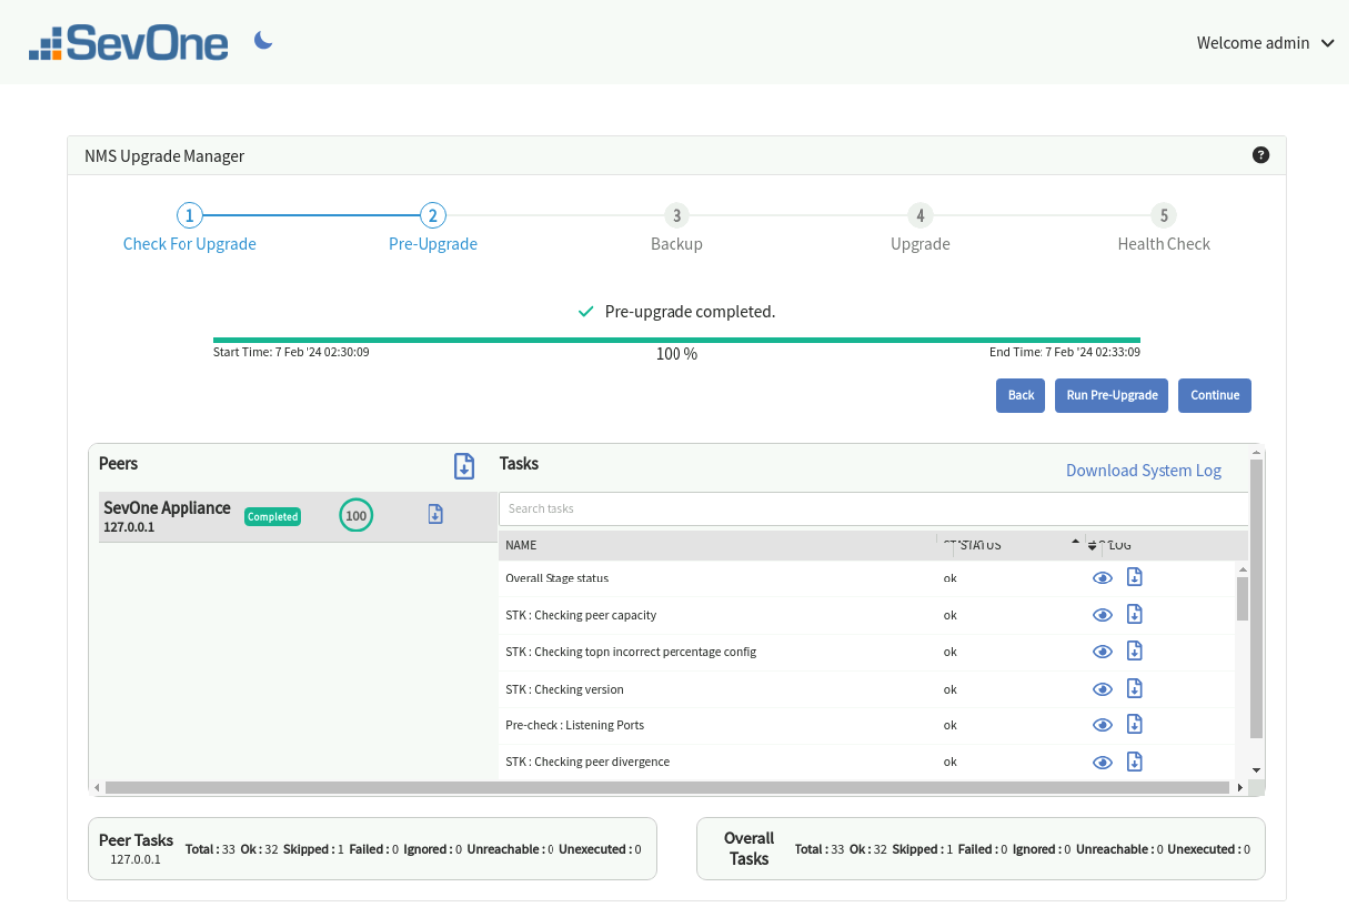This screenshot has height=905, width=1349.
Task: Download log for Pre-check Listening Ports
Action: [x=1135, y=724]
